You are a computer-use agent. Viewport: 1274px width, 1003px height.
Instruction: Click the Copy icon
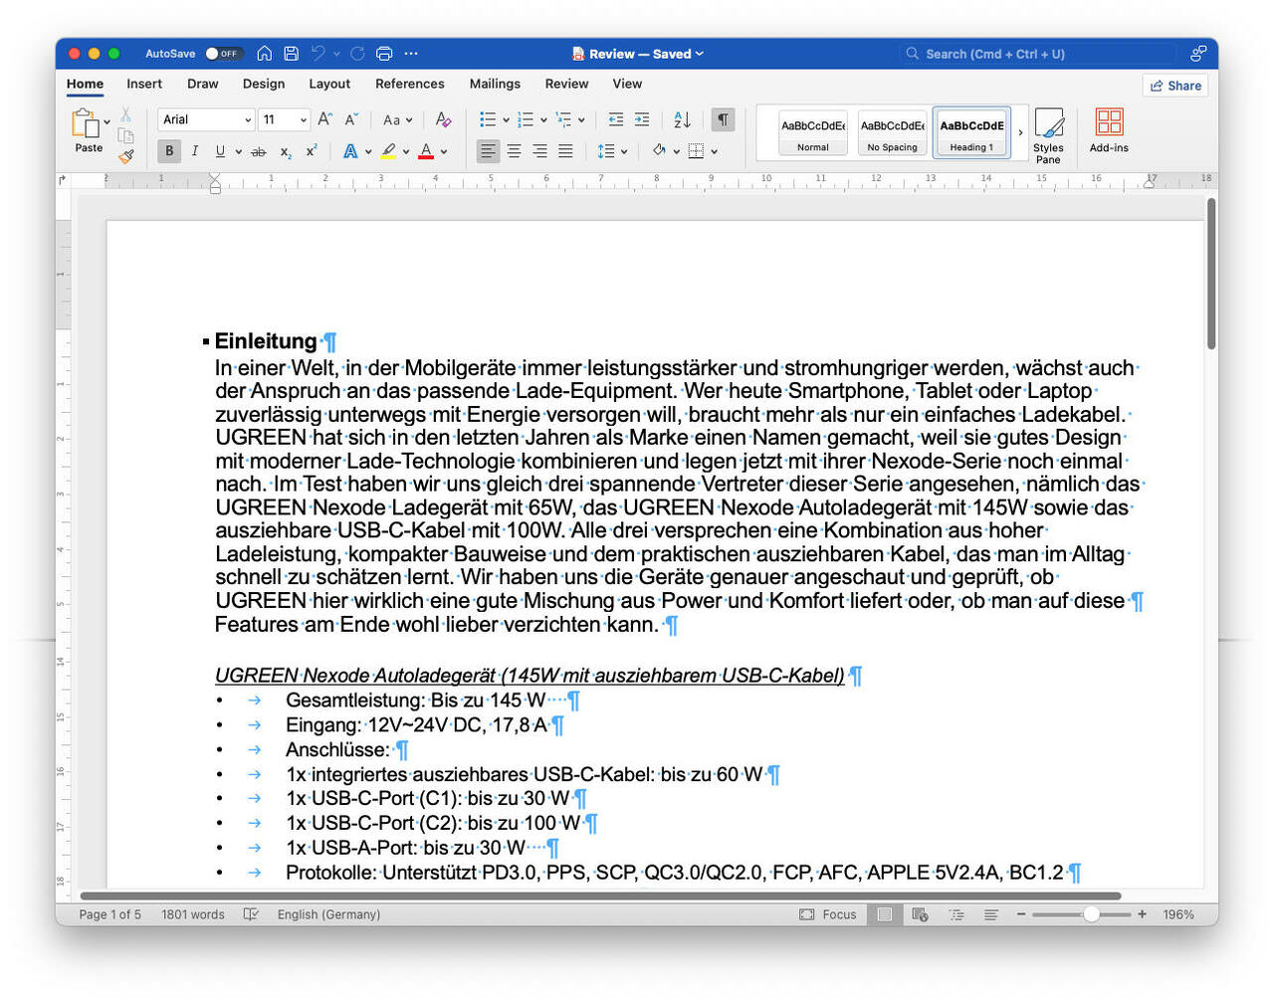click(126, 135)
